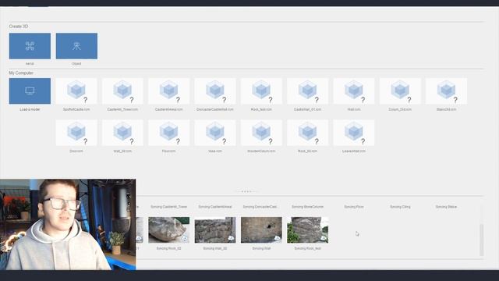
Task: Click the Syncing CastleHillwall label
Action: 215,207
